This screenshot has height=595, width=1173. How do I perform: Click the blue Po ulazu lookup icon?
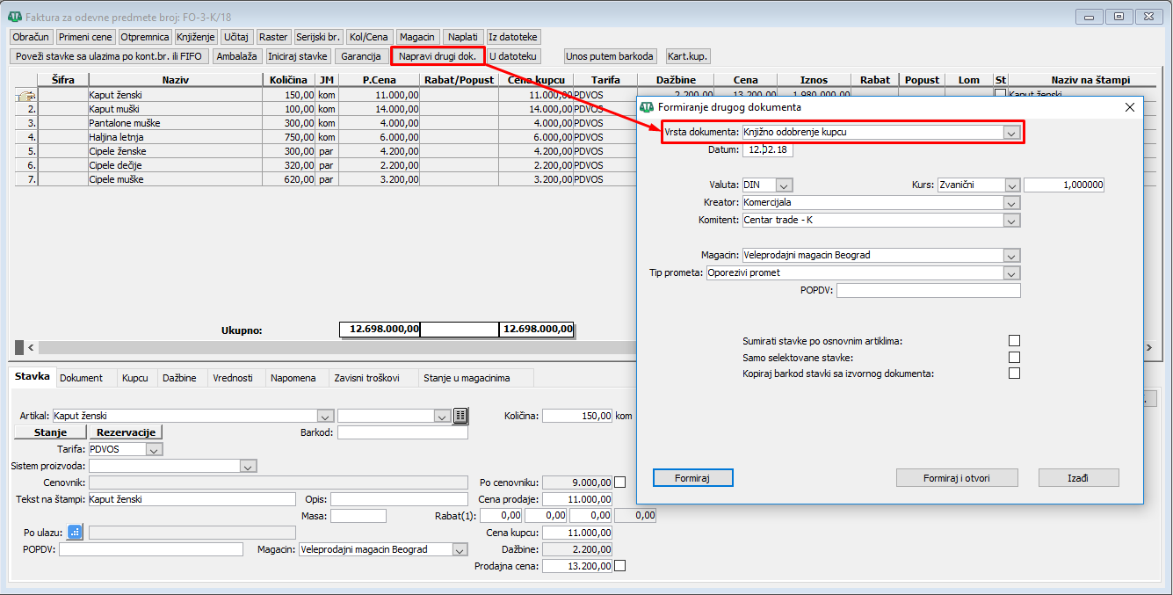pyautogui.click(x=76, y=532)
